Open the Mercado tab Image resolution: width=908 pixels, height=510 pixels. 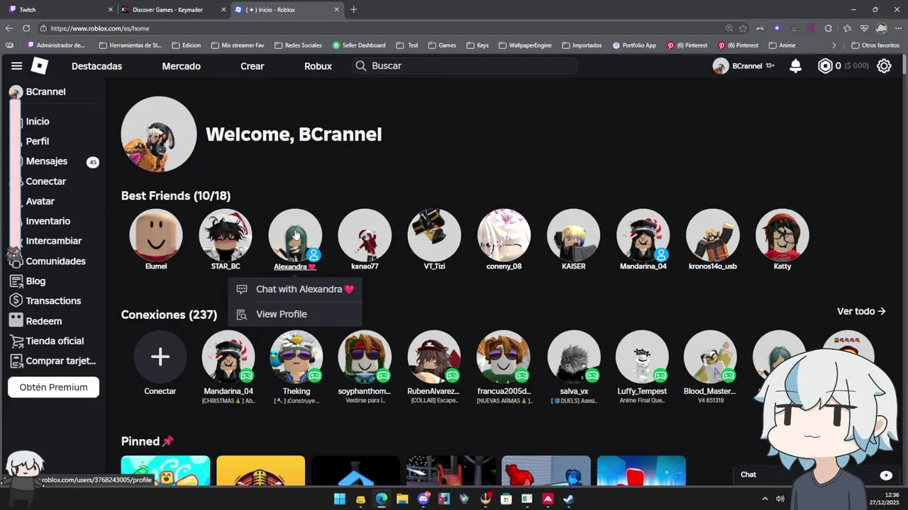pos(181,66)
